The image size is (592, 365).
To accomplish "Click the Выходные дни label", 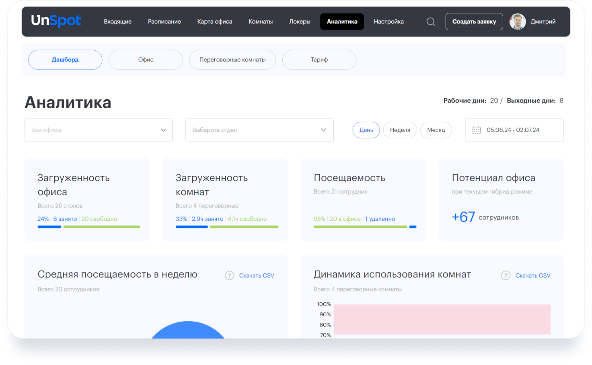I will (531, 100).
